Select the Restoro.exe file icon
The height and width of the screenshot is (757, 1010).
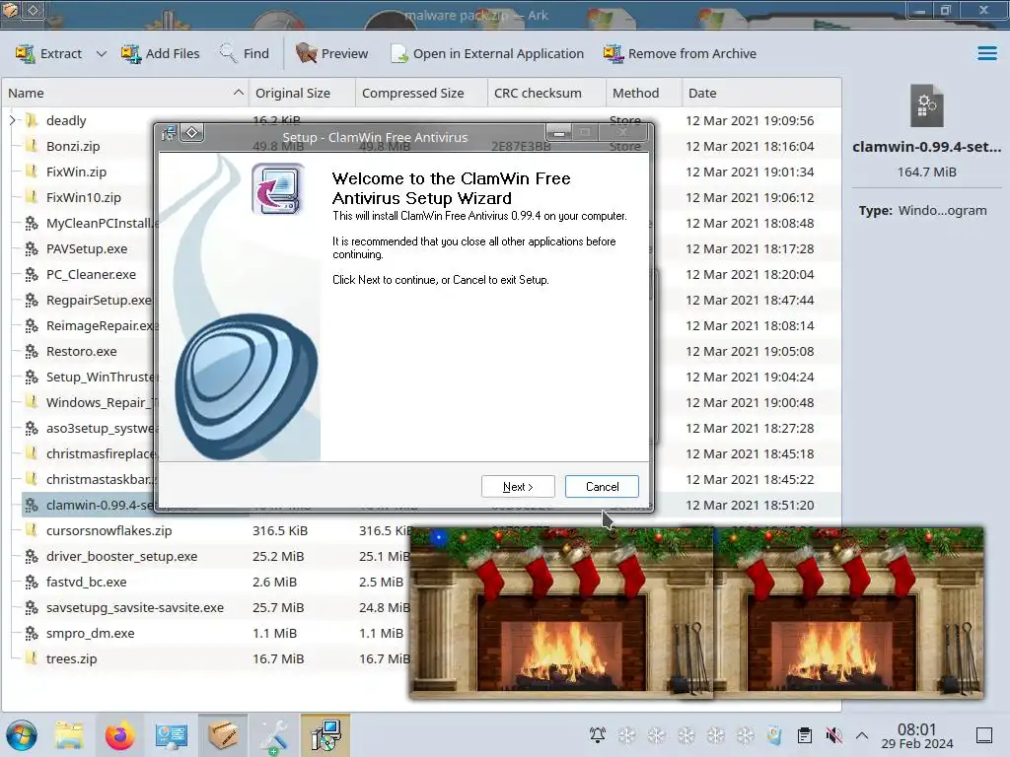[31, 352]
